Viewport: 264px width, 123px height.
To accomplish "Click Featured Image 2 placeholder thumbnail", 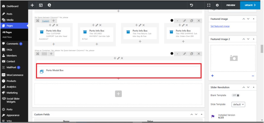I will tap(233, 58).
